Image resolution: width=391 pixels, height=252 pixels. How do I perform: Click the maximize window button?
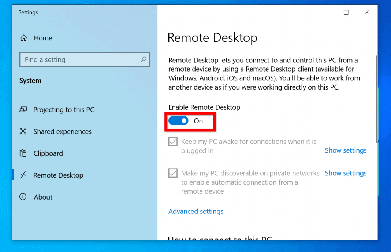tap(346, 12)
